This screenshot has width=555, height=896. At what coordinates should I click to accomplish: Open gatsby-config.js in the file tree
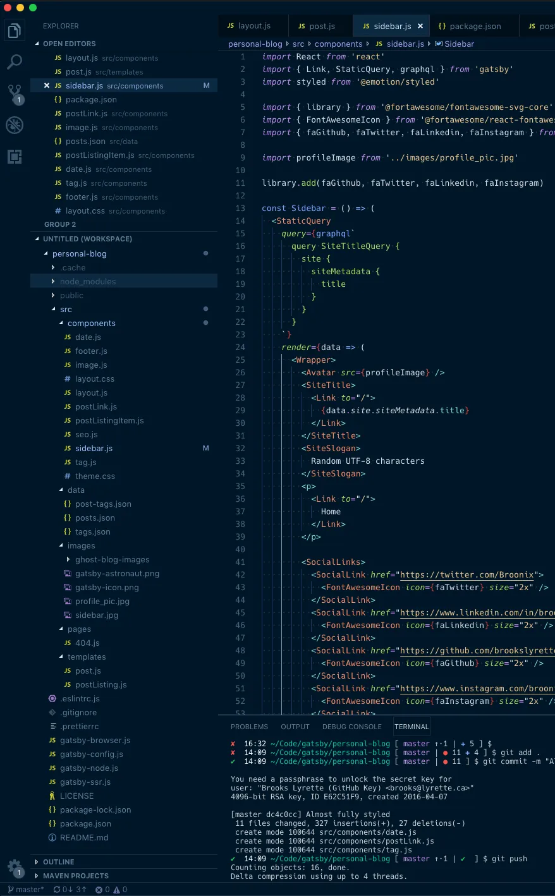point(91,754)
